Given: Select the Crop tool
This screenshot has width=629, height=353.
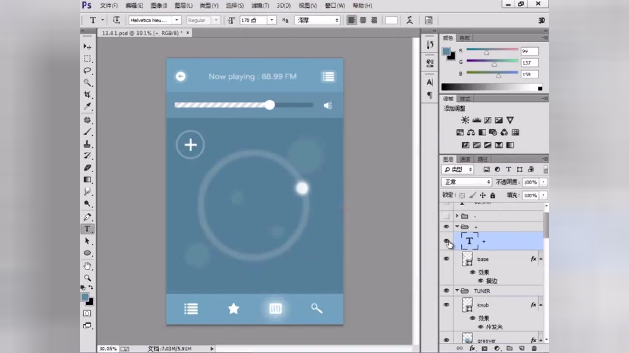Looking at the screenshot, I should 87,94.
